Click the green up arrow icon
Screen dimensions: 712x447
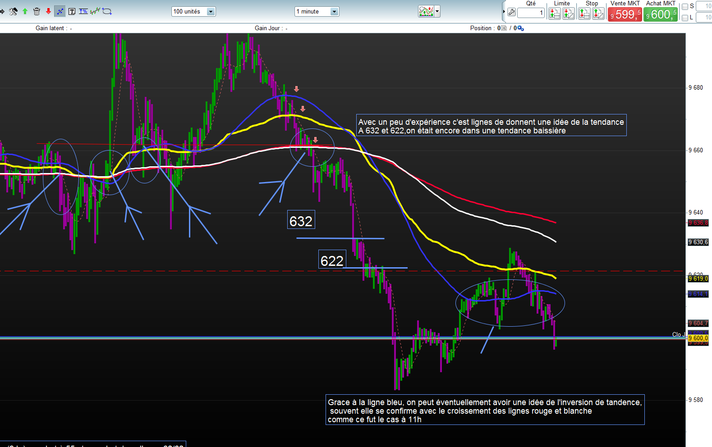[x=25, y=11]
